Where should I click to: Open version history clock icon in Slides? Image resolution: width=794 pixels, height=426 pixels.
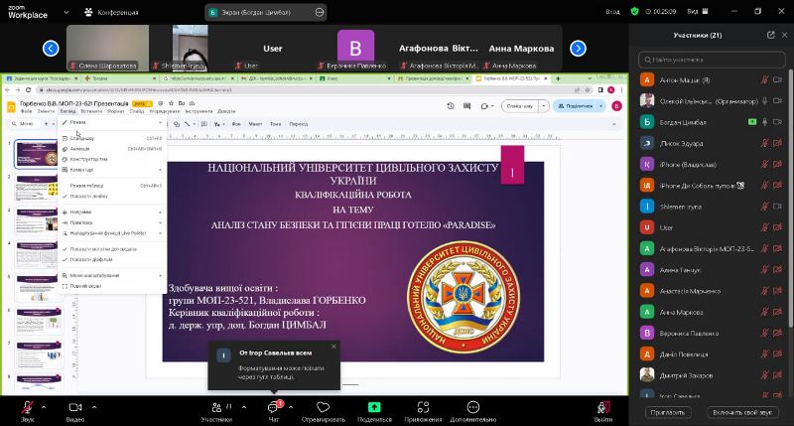click(451, 106)
